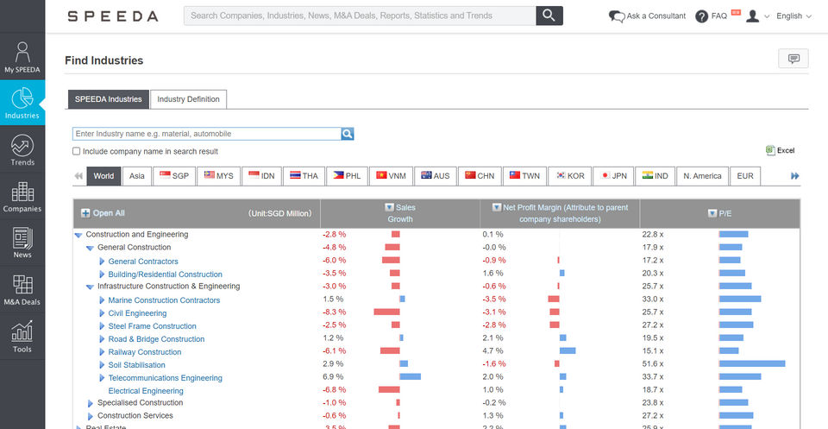Open Road & Bridge Construction link

coord(156,339)
